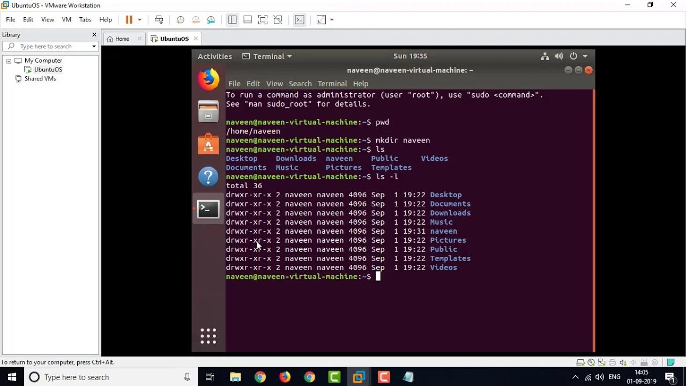Open File Explorer from the Windows taskbar
Screen dimensions: 686x386
coord(235,377)
